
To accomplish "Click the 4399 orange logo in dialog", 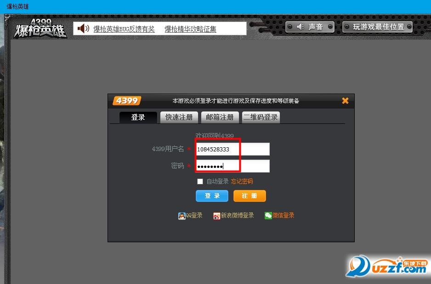I will (127, 100).
